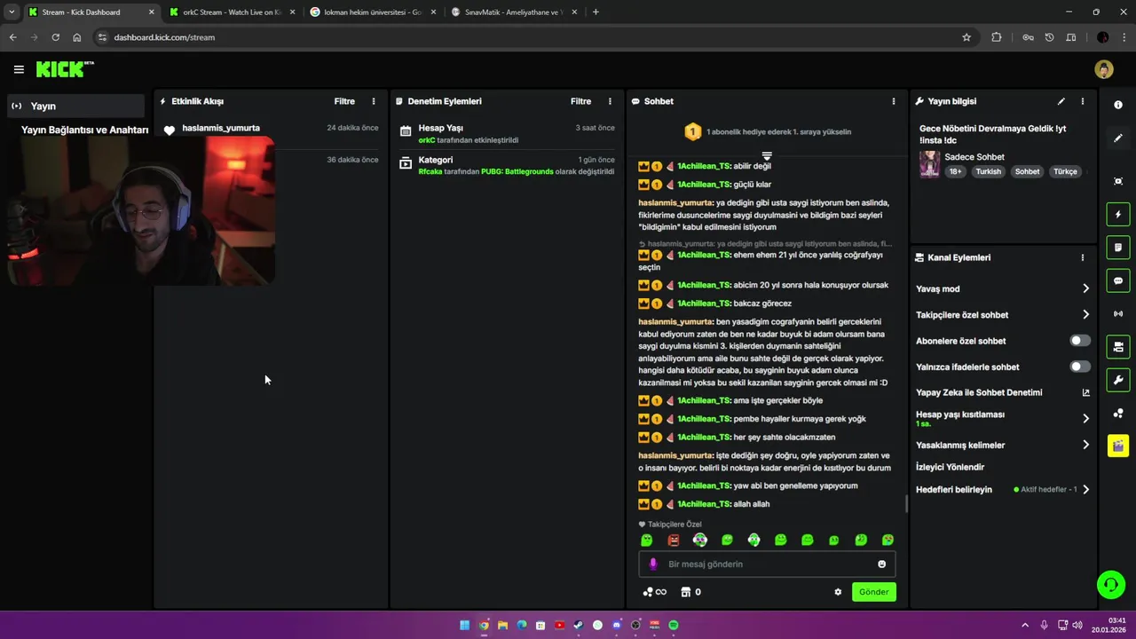The image size is (1136, 639).
Task: Collapse the pinned gift banner arrow in chat
Action: click(767, 156)
